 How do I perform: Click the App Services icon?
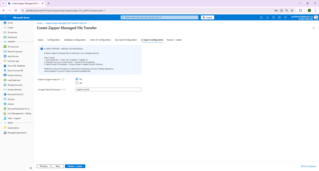coord(5,56)
